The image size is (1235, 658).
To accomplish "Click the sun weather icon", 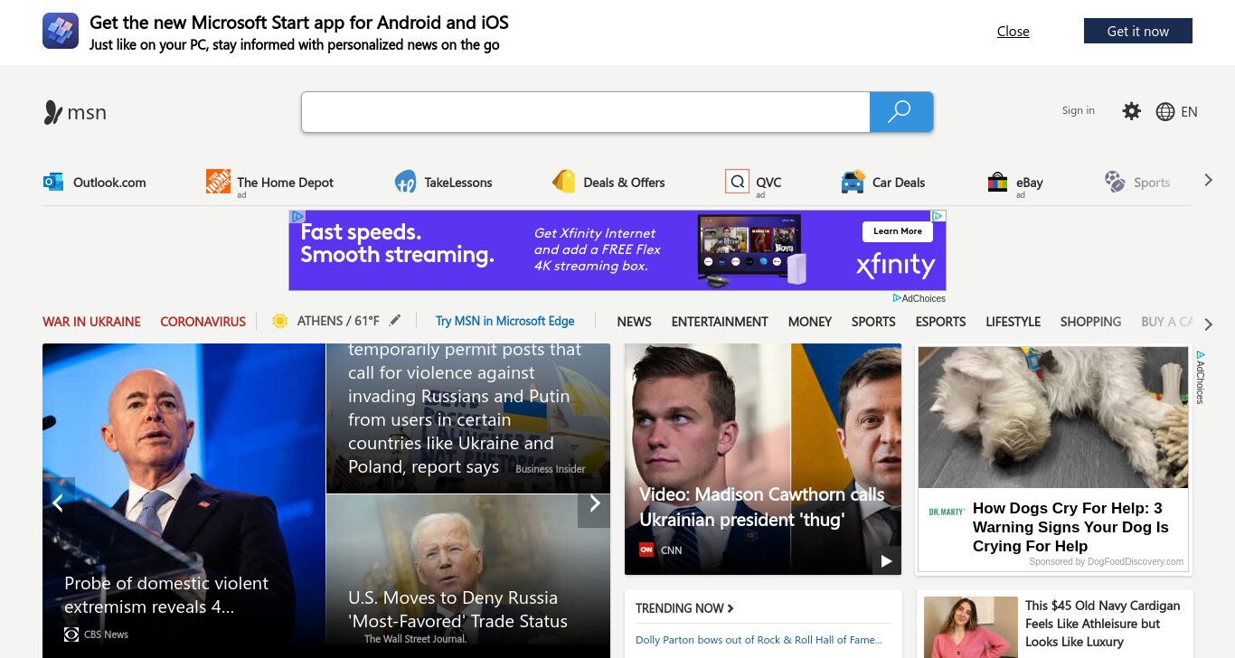I will (x=279, y=321).
